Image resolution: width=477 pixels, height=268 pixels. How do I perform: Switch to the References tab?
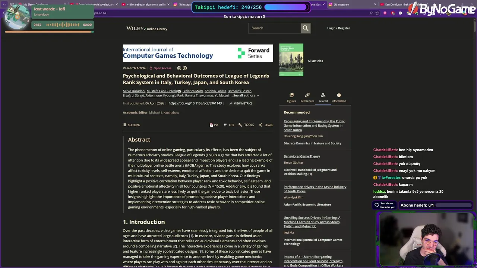[x=307, y=98]
